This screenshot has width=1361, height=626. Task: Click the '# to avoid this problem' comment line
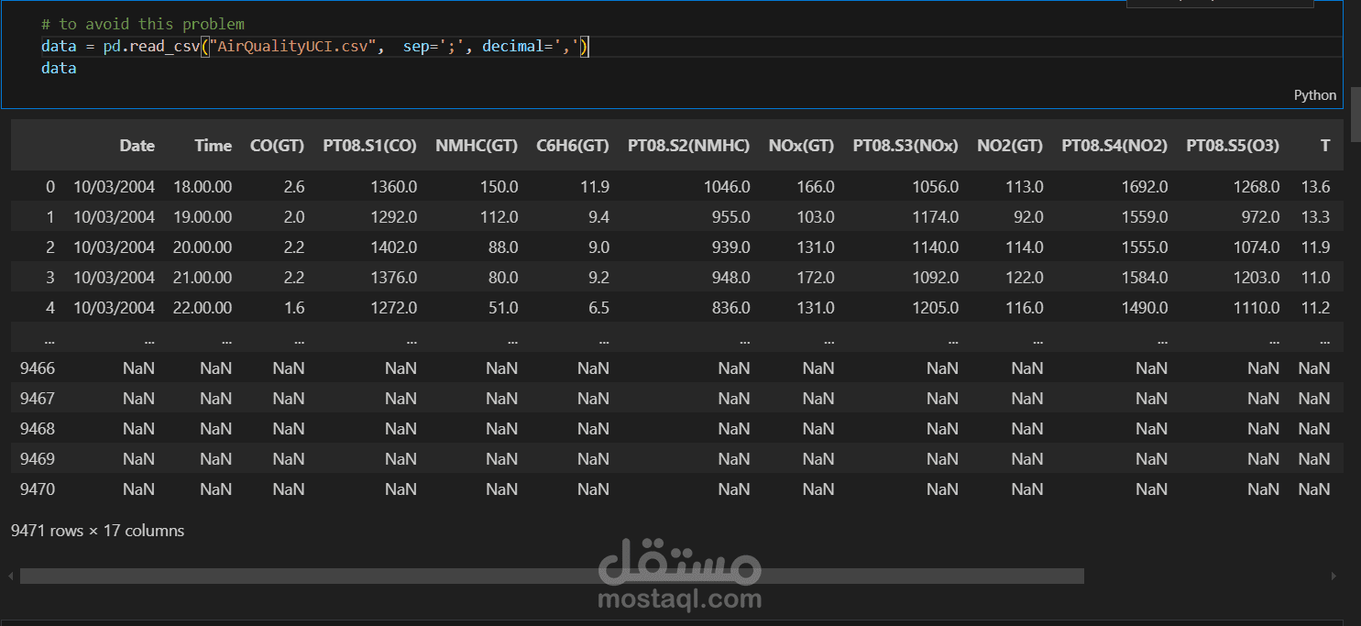143,25
